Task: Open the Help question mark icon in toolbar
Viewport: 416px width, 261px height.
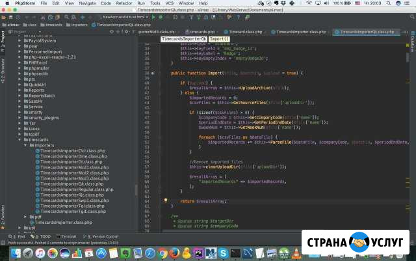Action: [239, 18]
